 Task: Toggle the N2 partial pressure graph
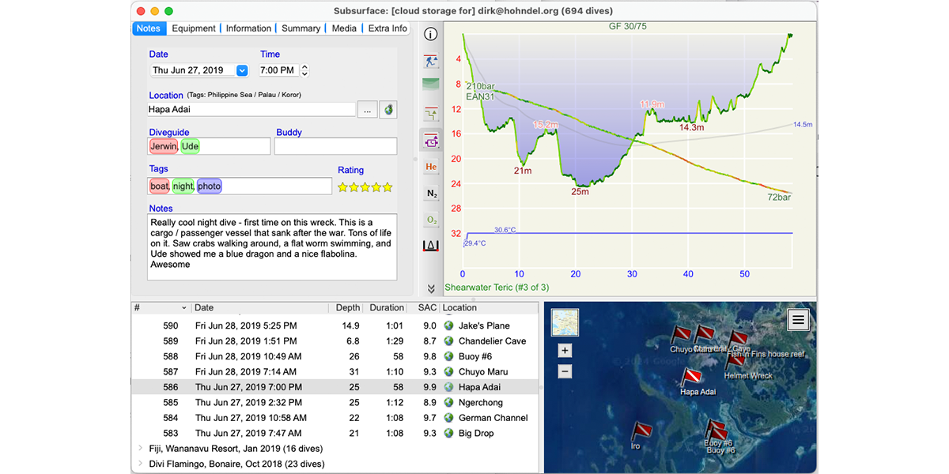(431, 193)
